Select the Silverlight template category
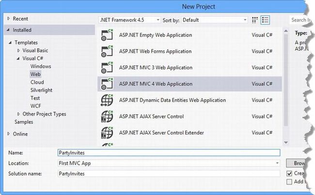 pos(41,90)
